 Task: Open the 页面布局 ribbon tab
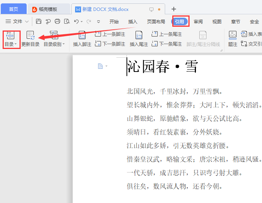pyautogui.click(x=156, y=21)
